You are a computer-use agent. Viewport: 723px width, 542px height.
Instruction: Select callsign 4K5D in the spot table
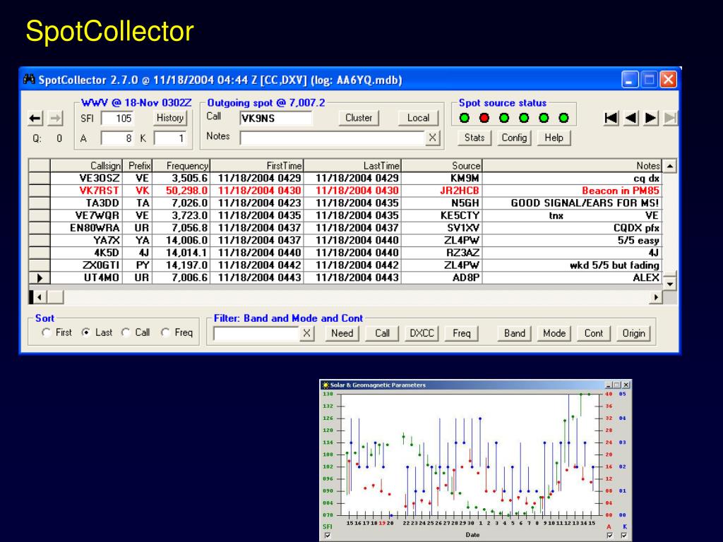[x=107, y=253]
